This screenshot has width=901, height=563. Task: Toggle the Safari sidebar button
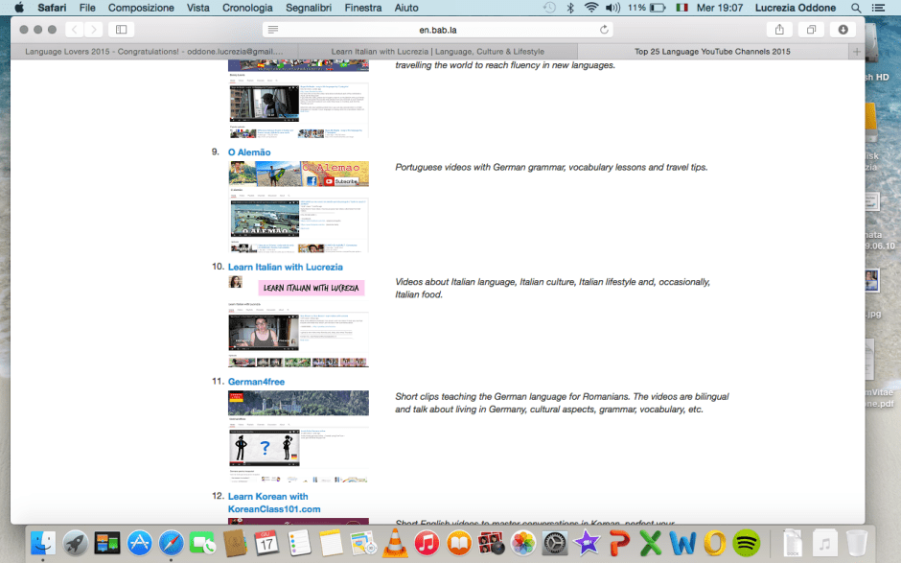[x=121, y=30]
